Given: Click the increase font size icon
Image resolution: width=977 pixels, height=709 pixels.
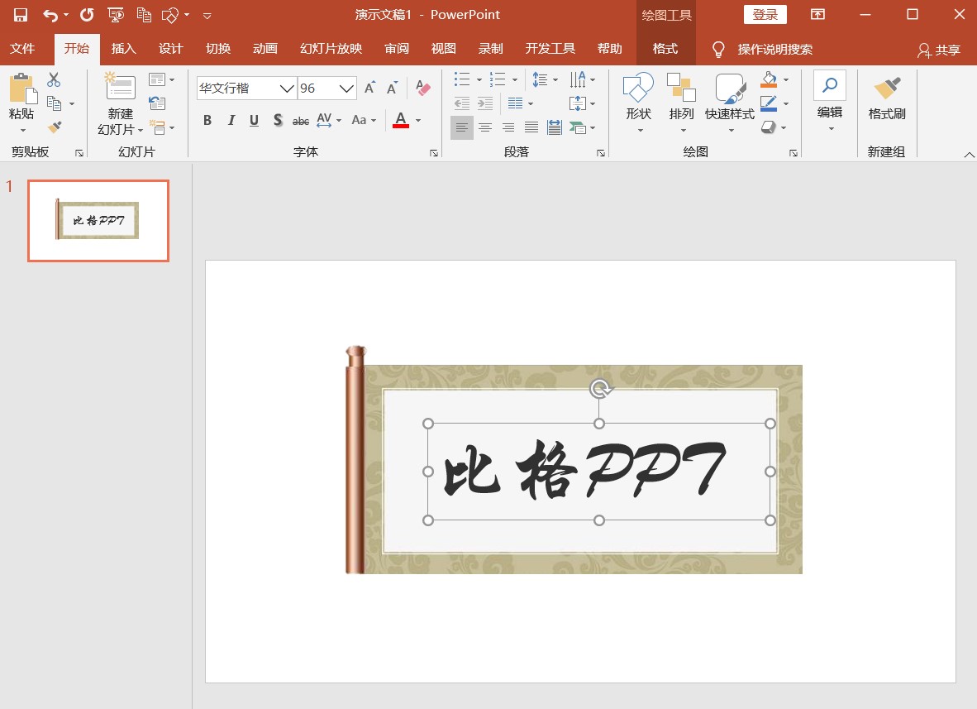Looking at the screenshot, I should 369,88.
